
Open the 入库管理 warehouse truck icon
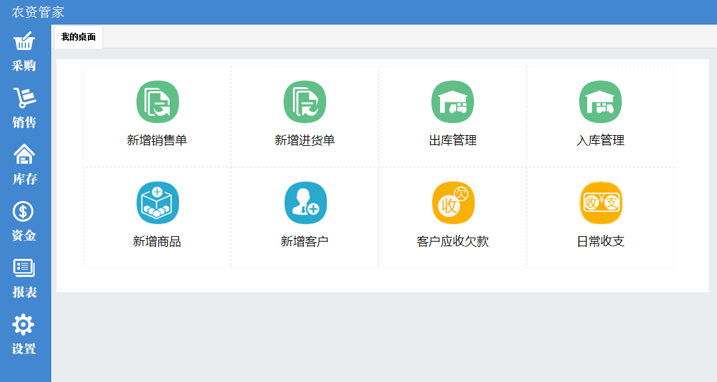tap(600, 102)
